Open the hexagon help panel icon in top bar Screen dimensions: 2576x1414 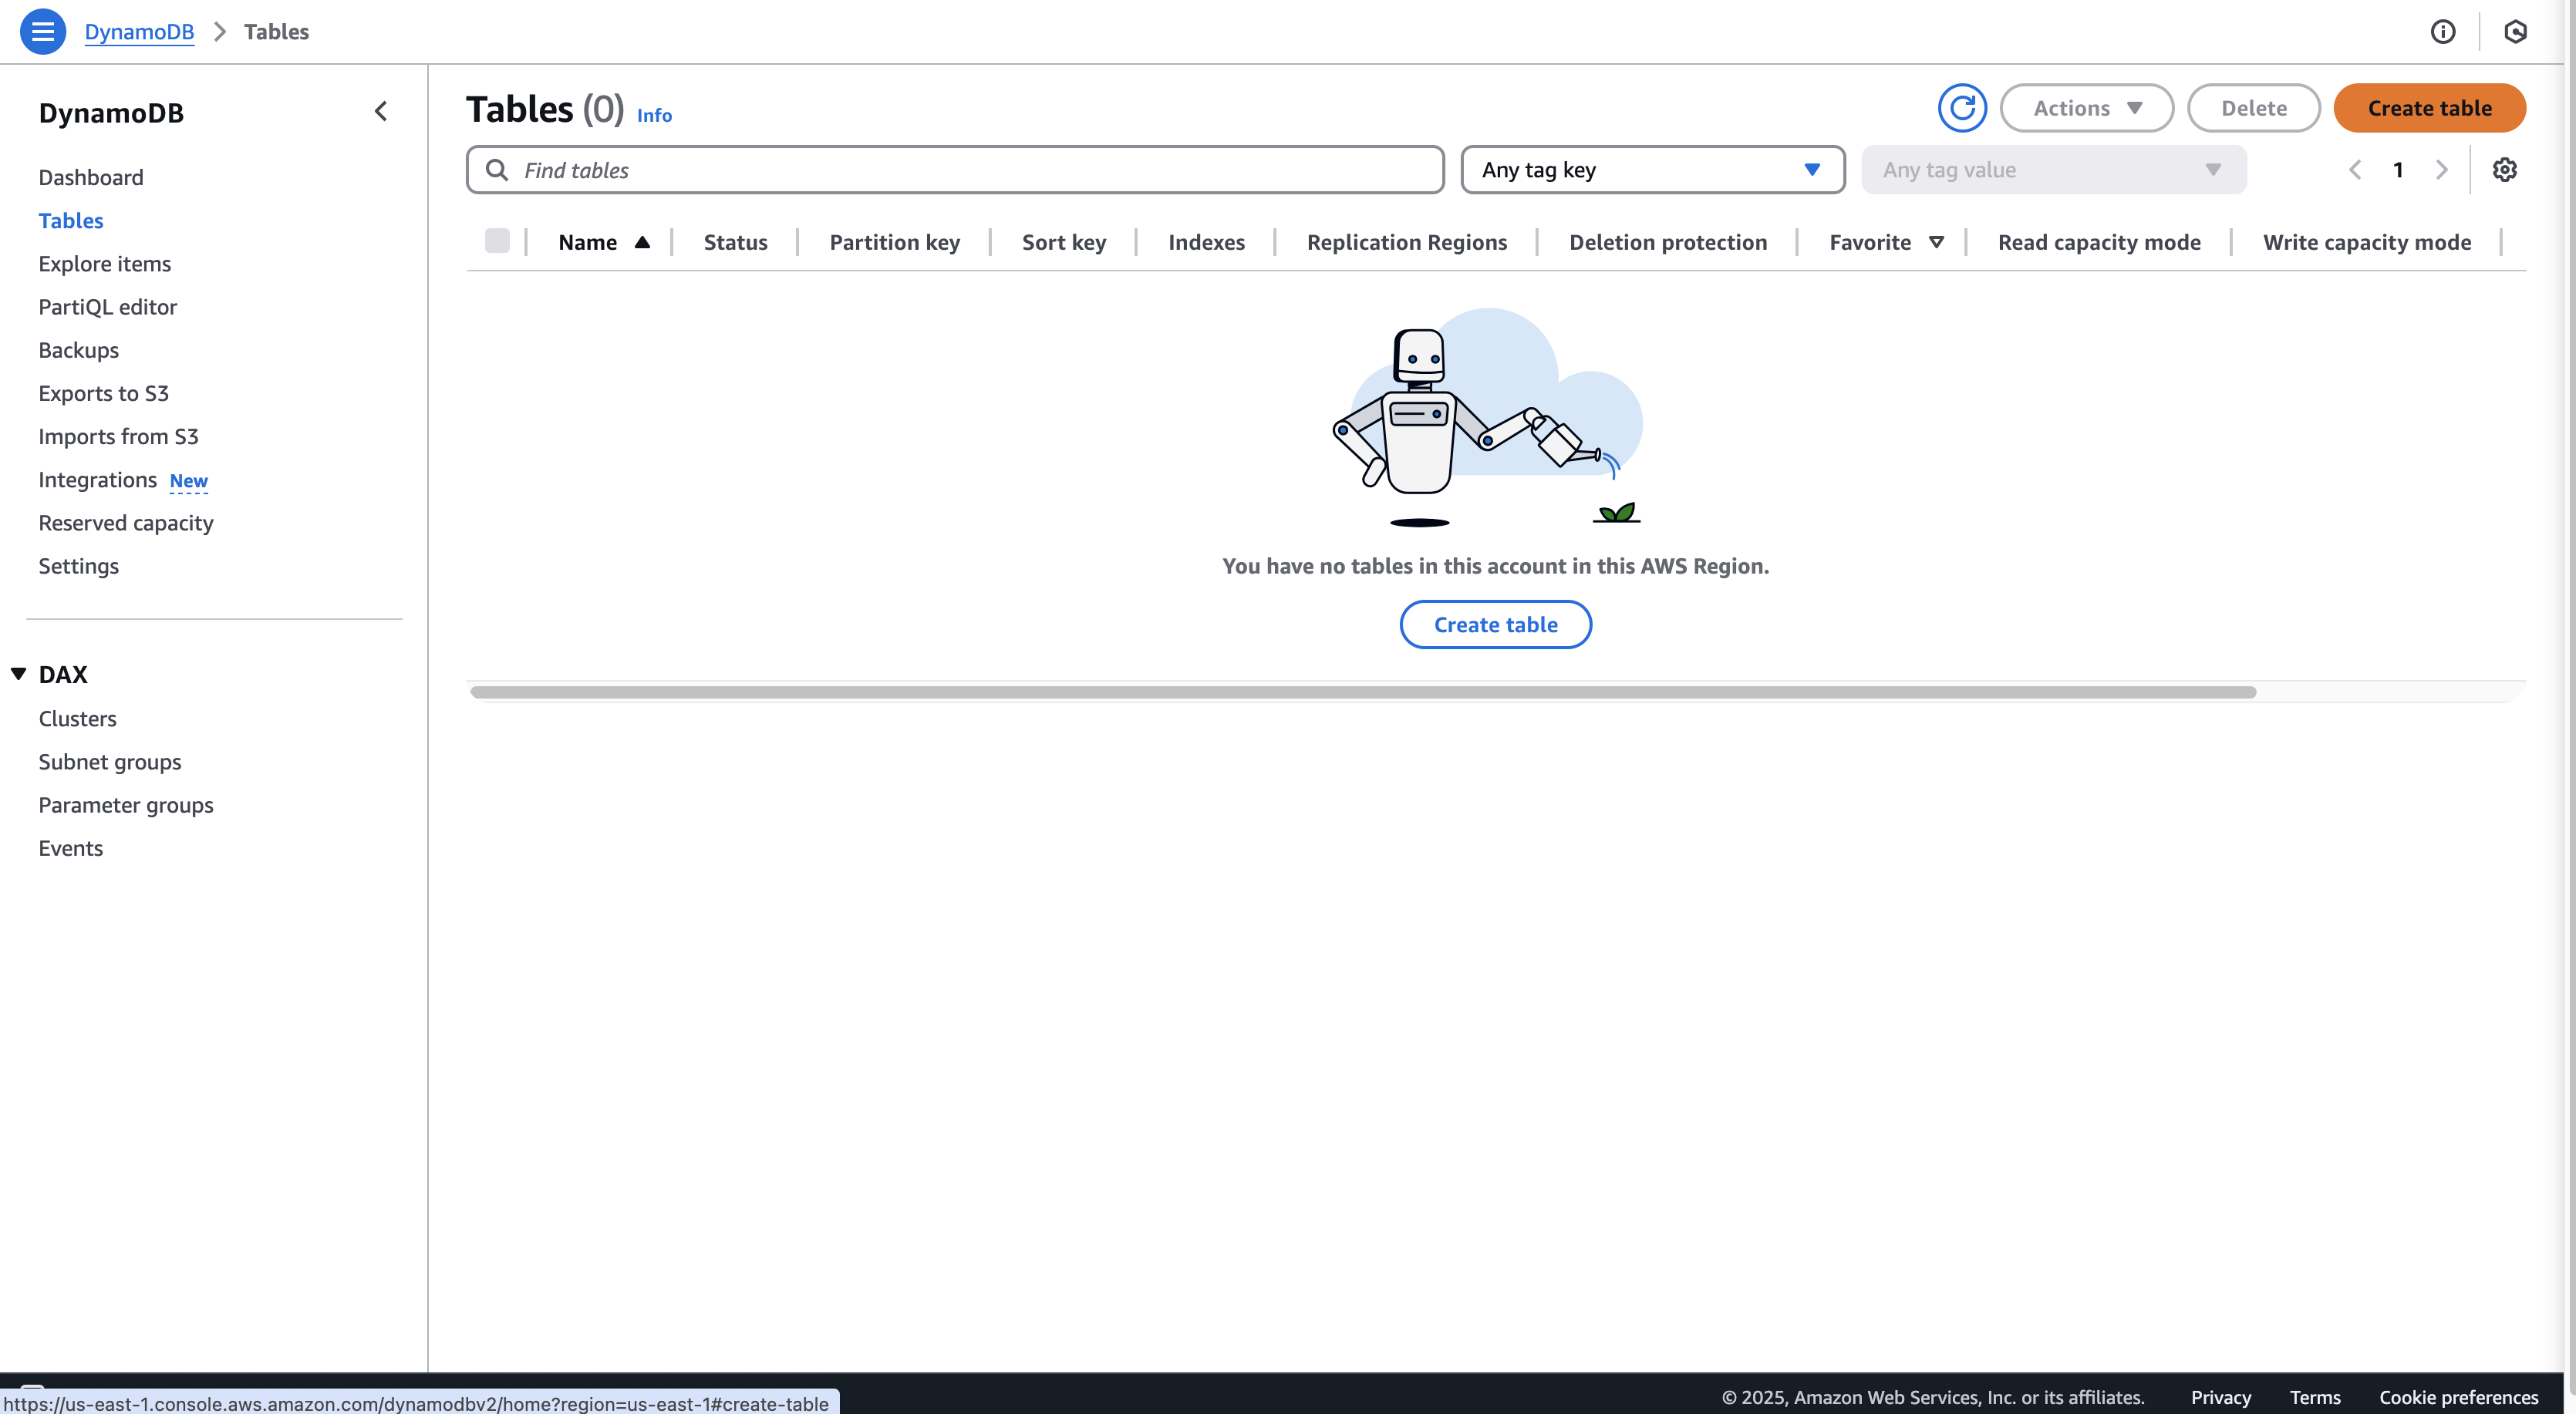pos(2516,32)
